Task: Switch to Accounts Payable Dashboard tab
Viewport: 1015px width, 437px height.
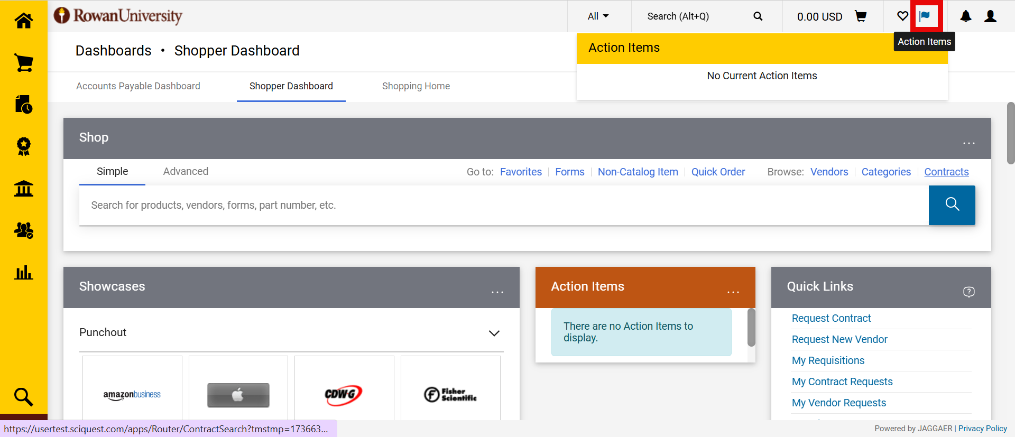Action: coord(138,86)
